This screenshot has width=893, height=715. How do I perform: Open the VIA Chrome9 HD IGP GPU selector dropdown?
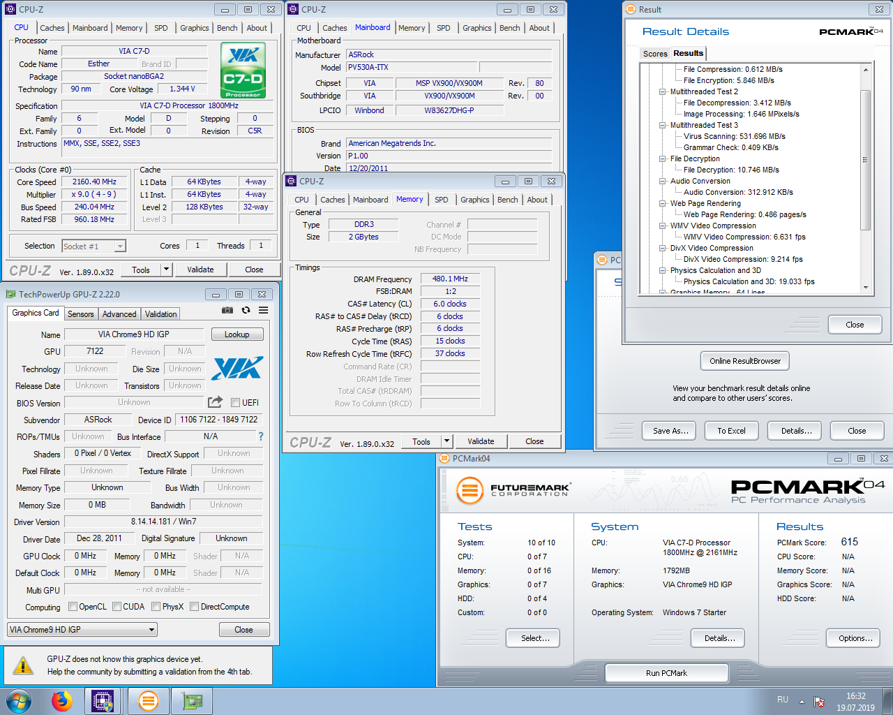click(x=82, y=629)
